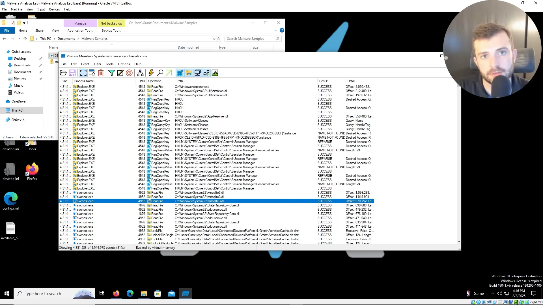Open the Filter funnel icon

[x=111, y=73]
